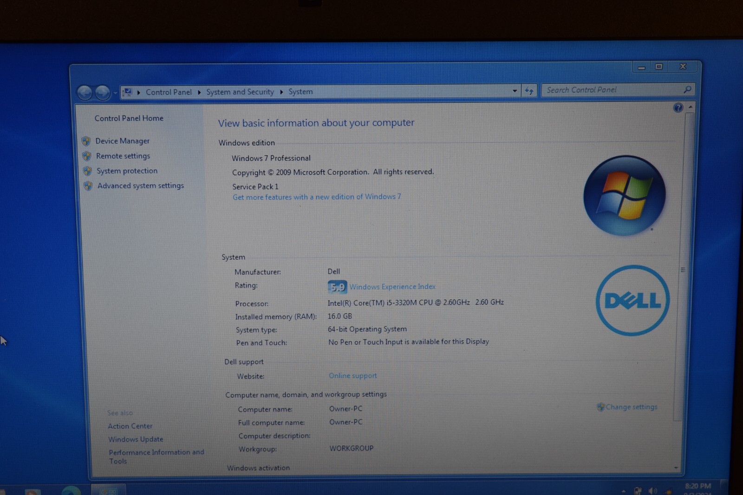
Task: Click the scrollbar up arrow
Action: click(x=691, y=107)
